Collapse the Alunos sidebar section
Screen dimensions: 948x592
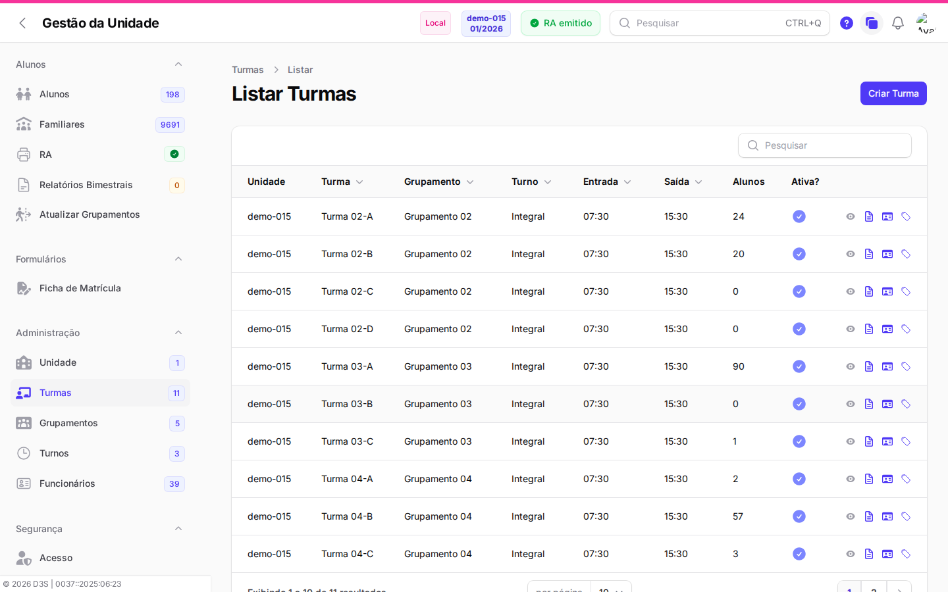[x=178, y=64]
